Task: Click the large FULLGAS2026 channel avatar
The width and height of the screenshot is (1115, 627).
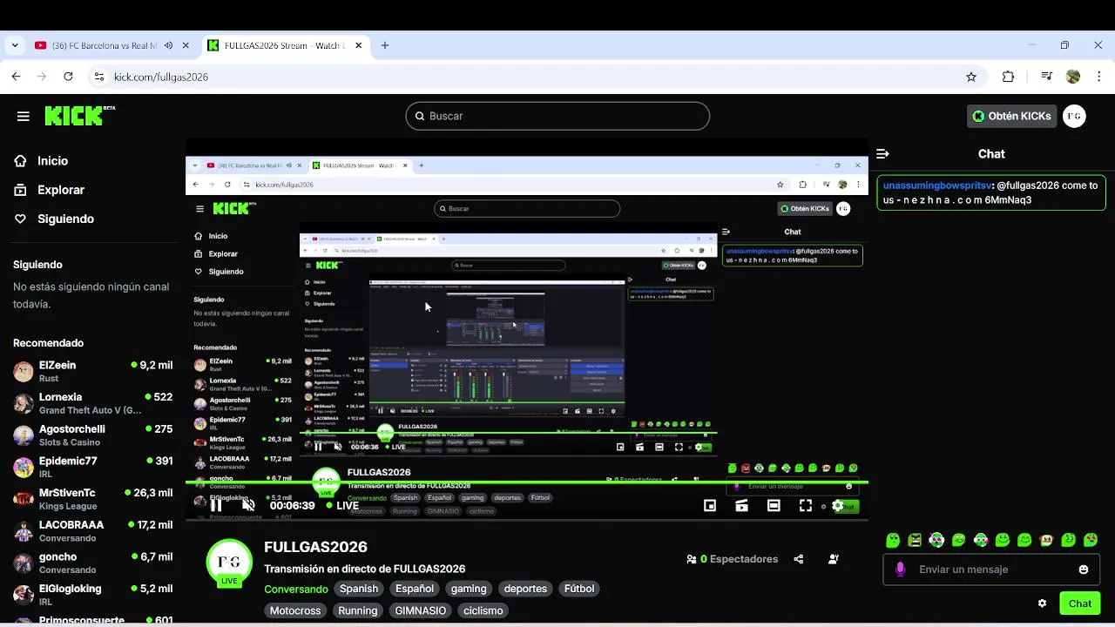Action: (229, 563)
